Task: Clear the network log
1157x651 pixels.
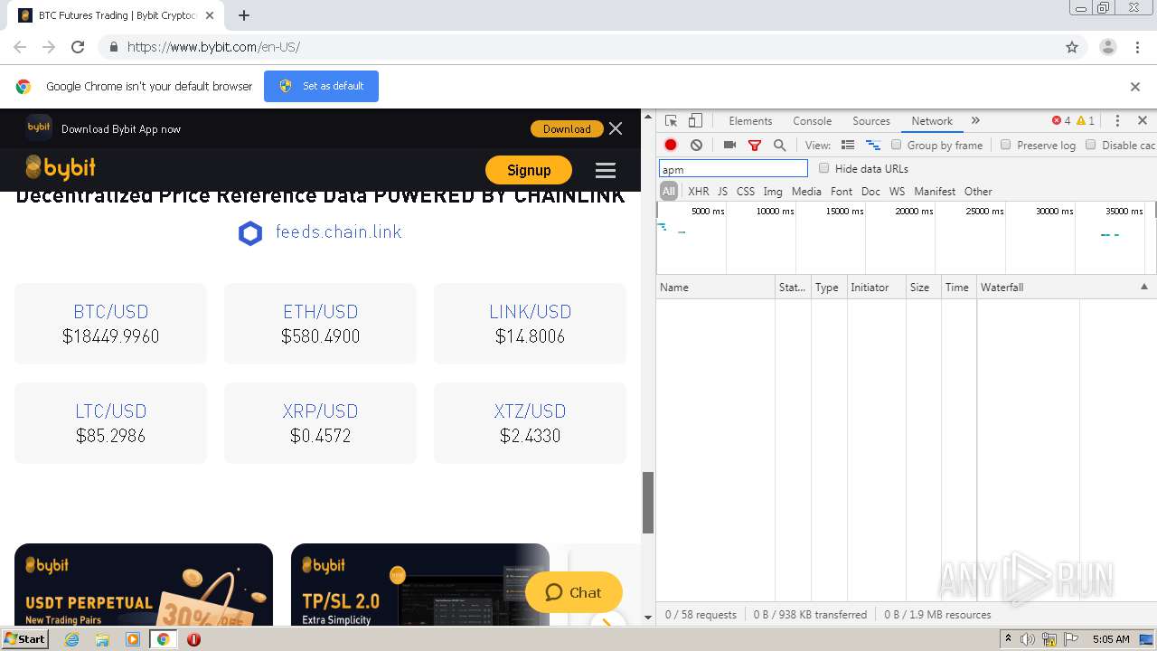Action: [x=696, y=145]
